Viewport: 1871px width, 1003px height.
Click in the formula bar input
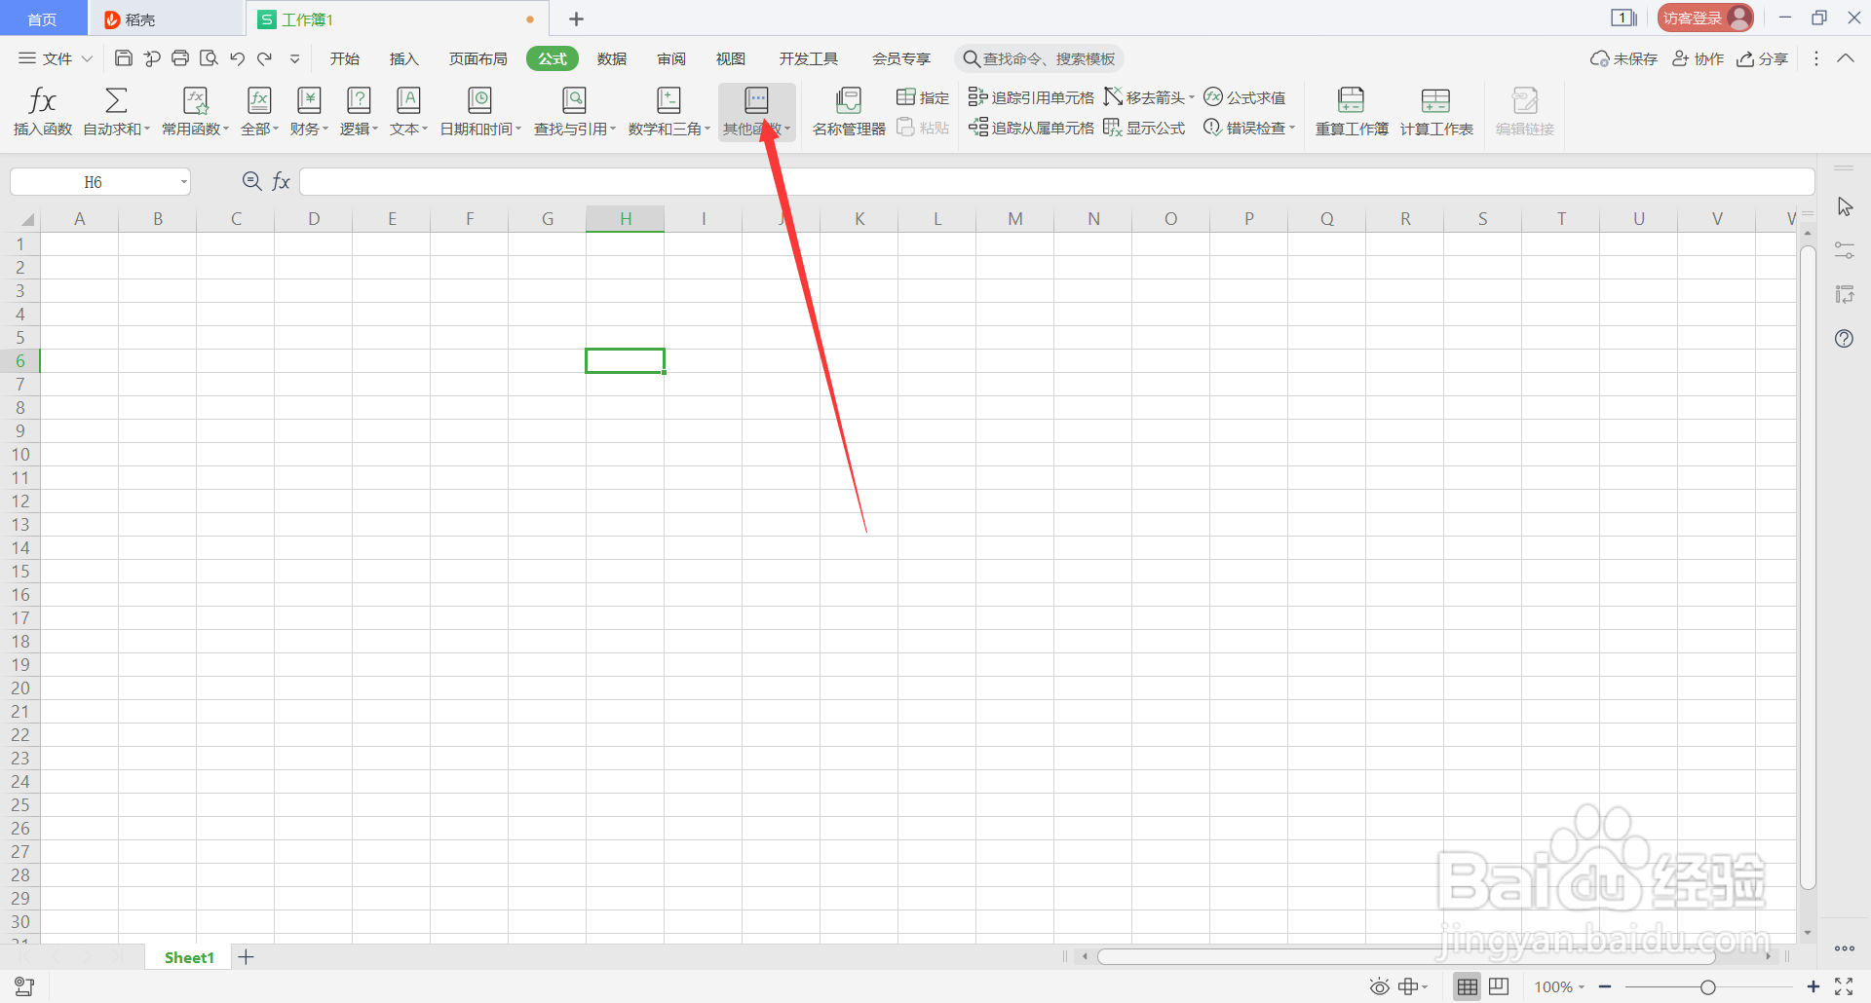1057,181
